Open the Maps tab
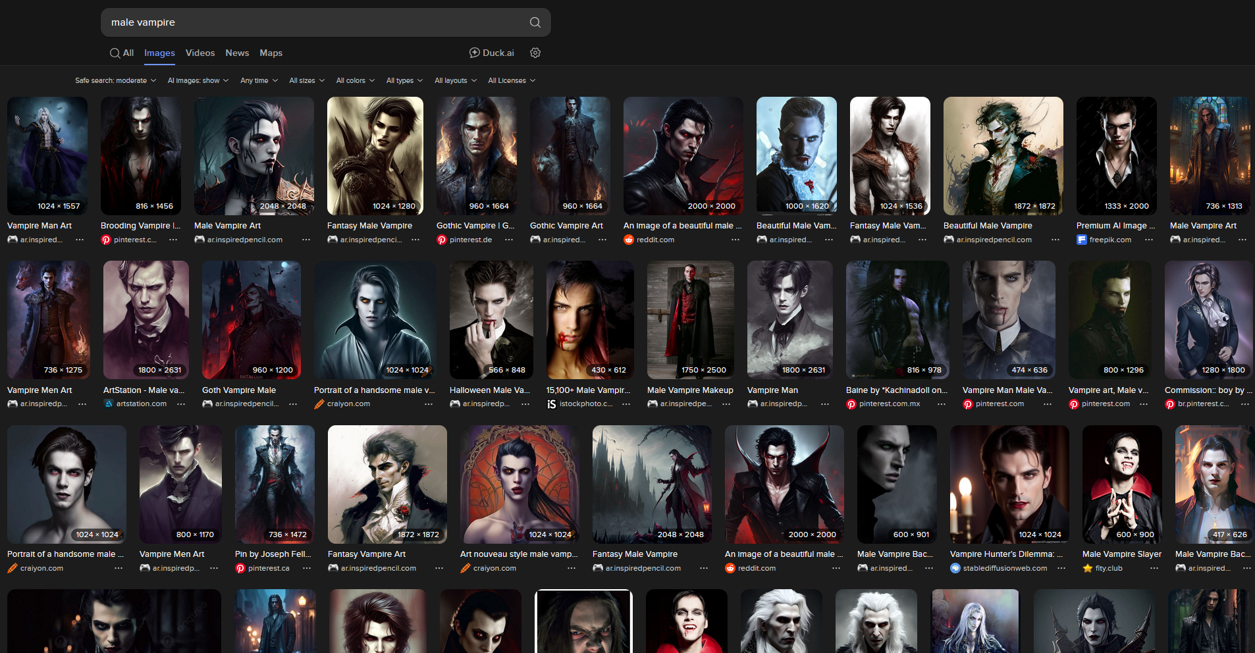The image size is (1255, 653). [x=271, y=53]
